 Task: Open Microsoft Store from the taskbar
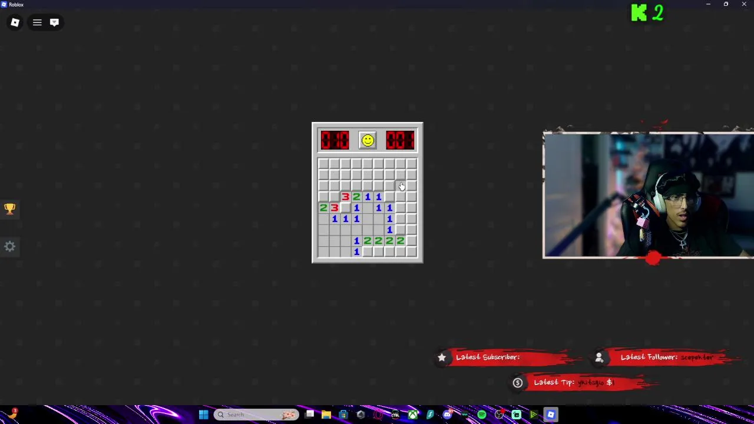pyautogui.click(x=343, y=415)
